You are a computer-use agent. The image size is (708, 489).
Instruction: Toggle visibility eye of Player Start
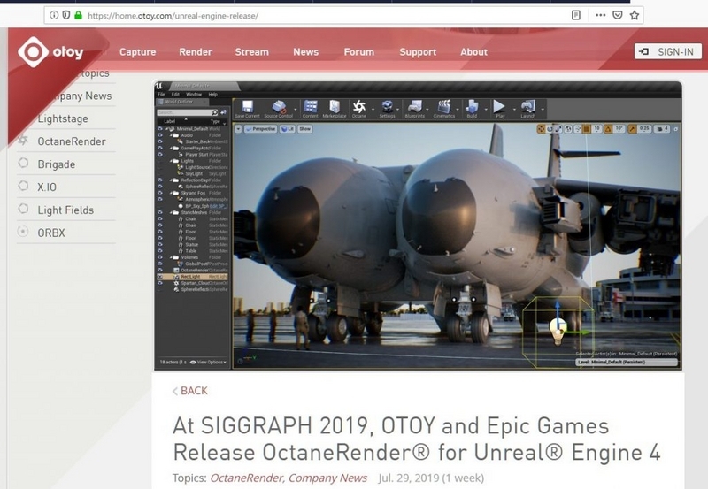[160, 154]
